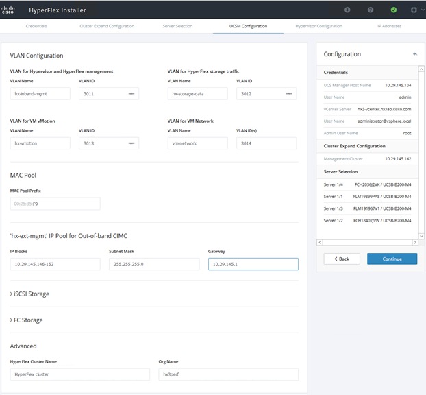Click the Cisco logo in header
Viewport: 426px width, 395px height.
[x=8, y=10]
